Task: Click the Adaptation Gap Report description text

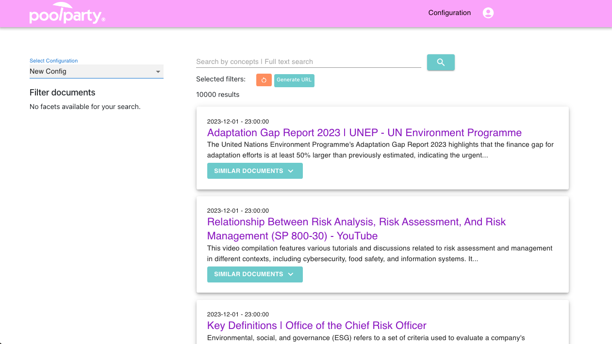Action: (x=380, y=150)
